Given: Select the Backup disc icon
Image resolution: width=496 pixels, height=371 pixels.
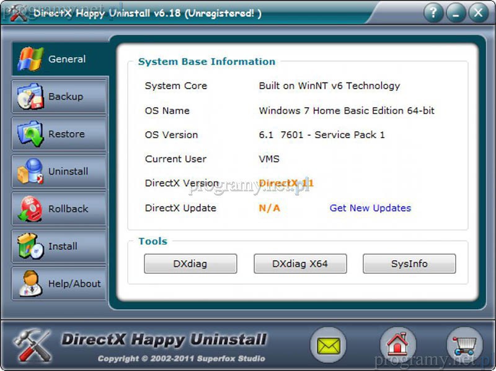Looking at the screenshot, I should click(x=30, y=97).
